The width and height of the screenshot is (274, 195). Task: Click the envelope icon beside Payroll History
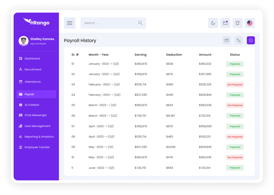(x=227, y=40)
